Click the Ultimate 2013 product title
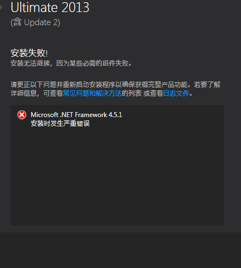Screen dimensions: 241x268 pos(50,8)
